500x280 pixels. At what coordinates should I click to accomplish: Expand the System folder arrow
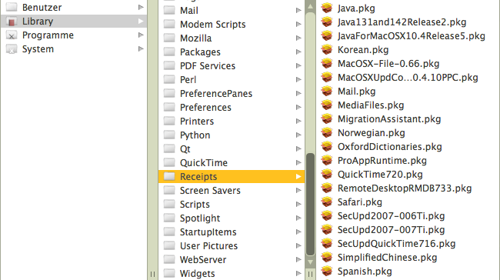pos(141,48)
